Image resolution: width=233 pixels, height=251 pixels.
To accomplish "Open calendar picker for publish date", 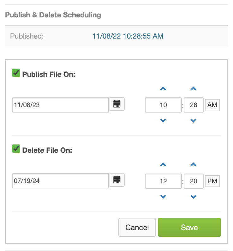I will pos(117,104).
